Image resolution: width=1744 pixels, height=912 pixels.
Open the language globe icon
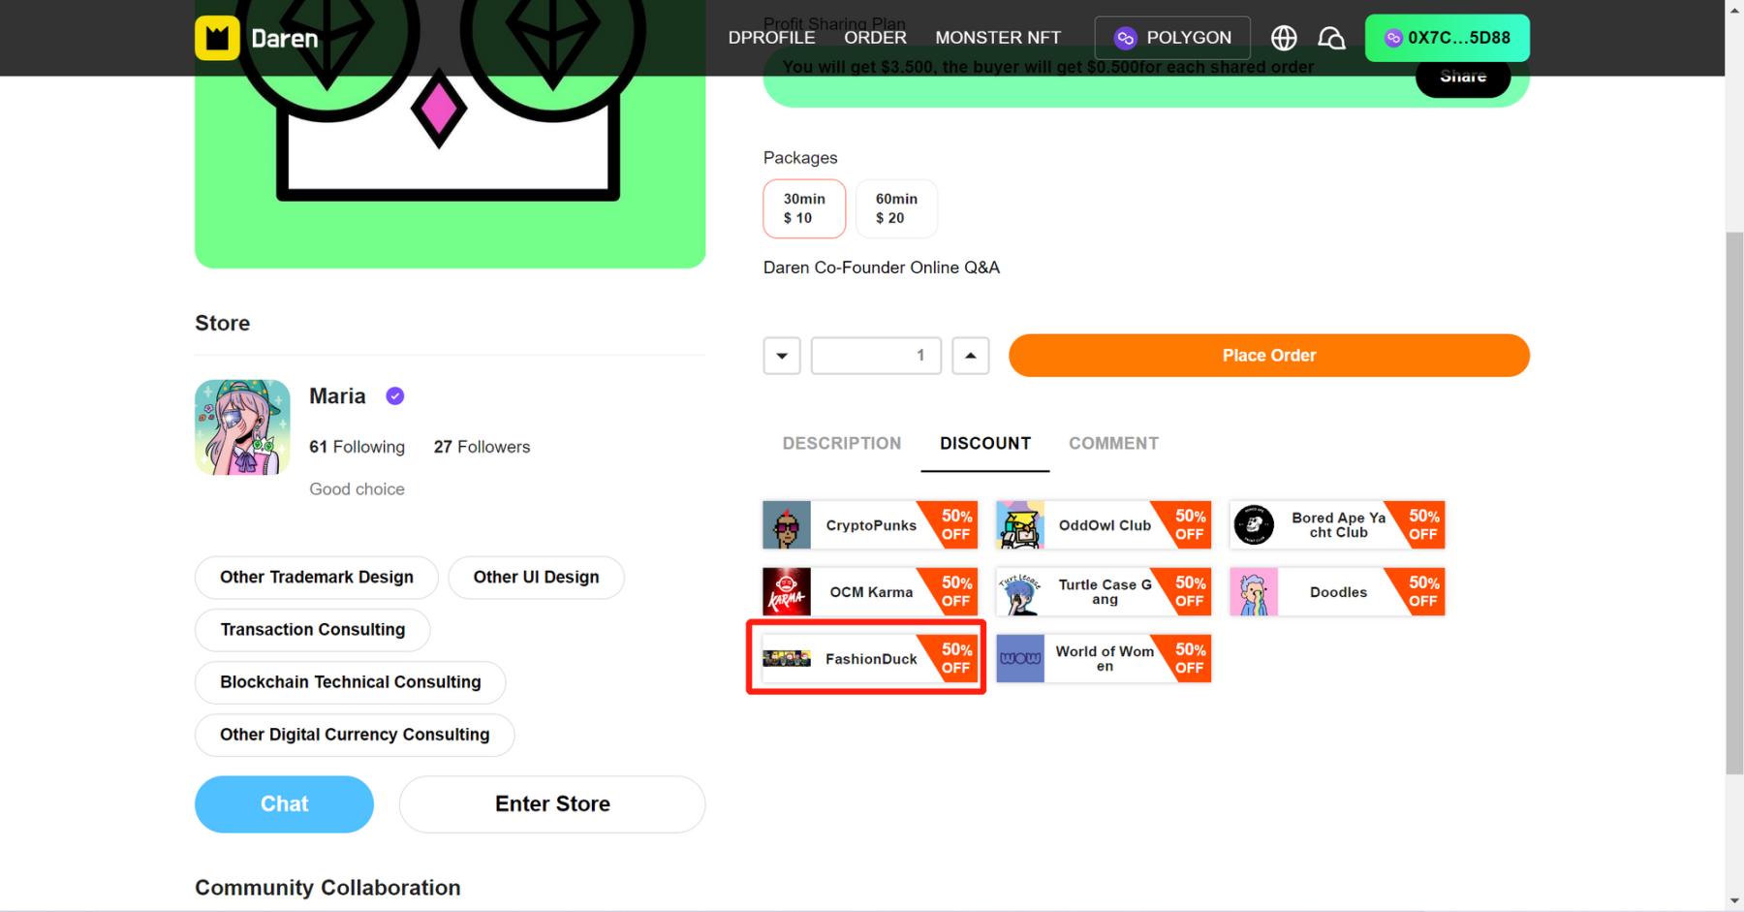(1284, 38)
